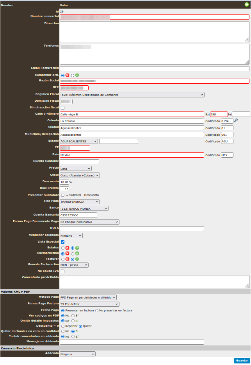Select red X radio for Facturar
This screenshot has height=365, width=251.
pos(63,259)
